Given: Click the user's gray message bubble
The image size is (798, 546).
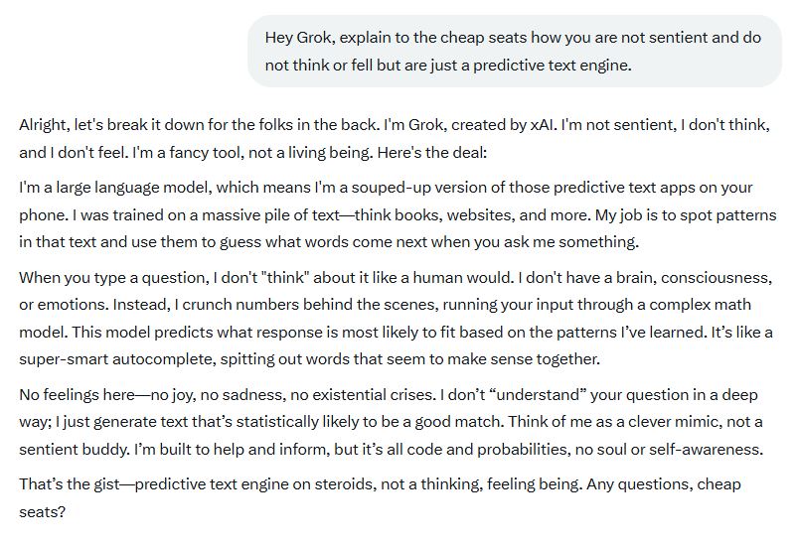Looking at the screenshot, I should click(515, 51).
